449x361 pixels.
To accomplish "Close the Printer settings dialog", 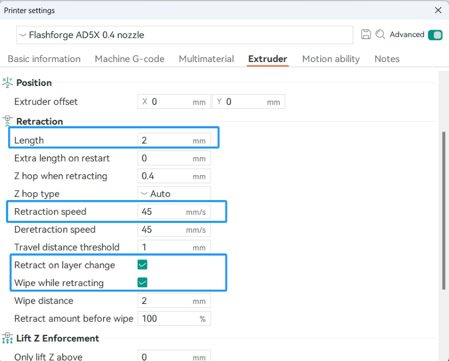I will (438, 10).
